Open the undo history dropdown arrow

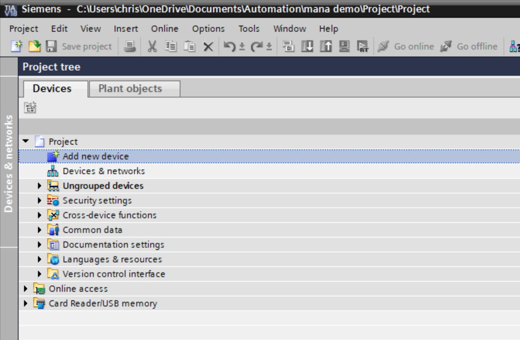[x=242, y=47]
